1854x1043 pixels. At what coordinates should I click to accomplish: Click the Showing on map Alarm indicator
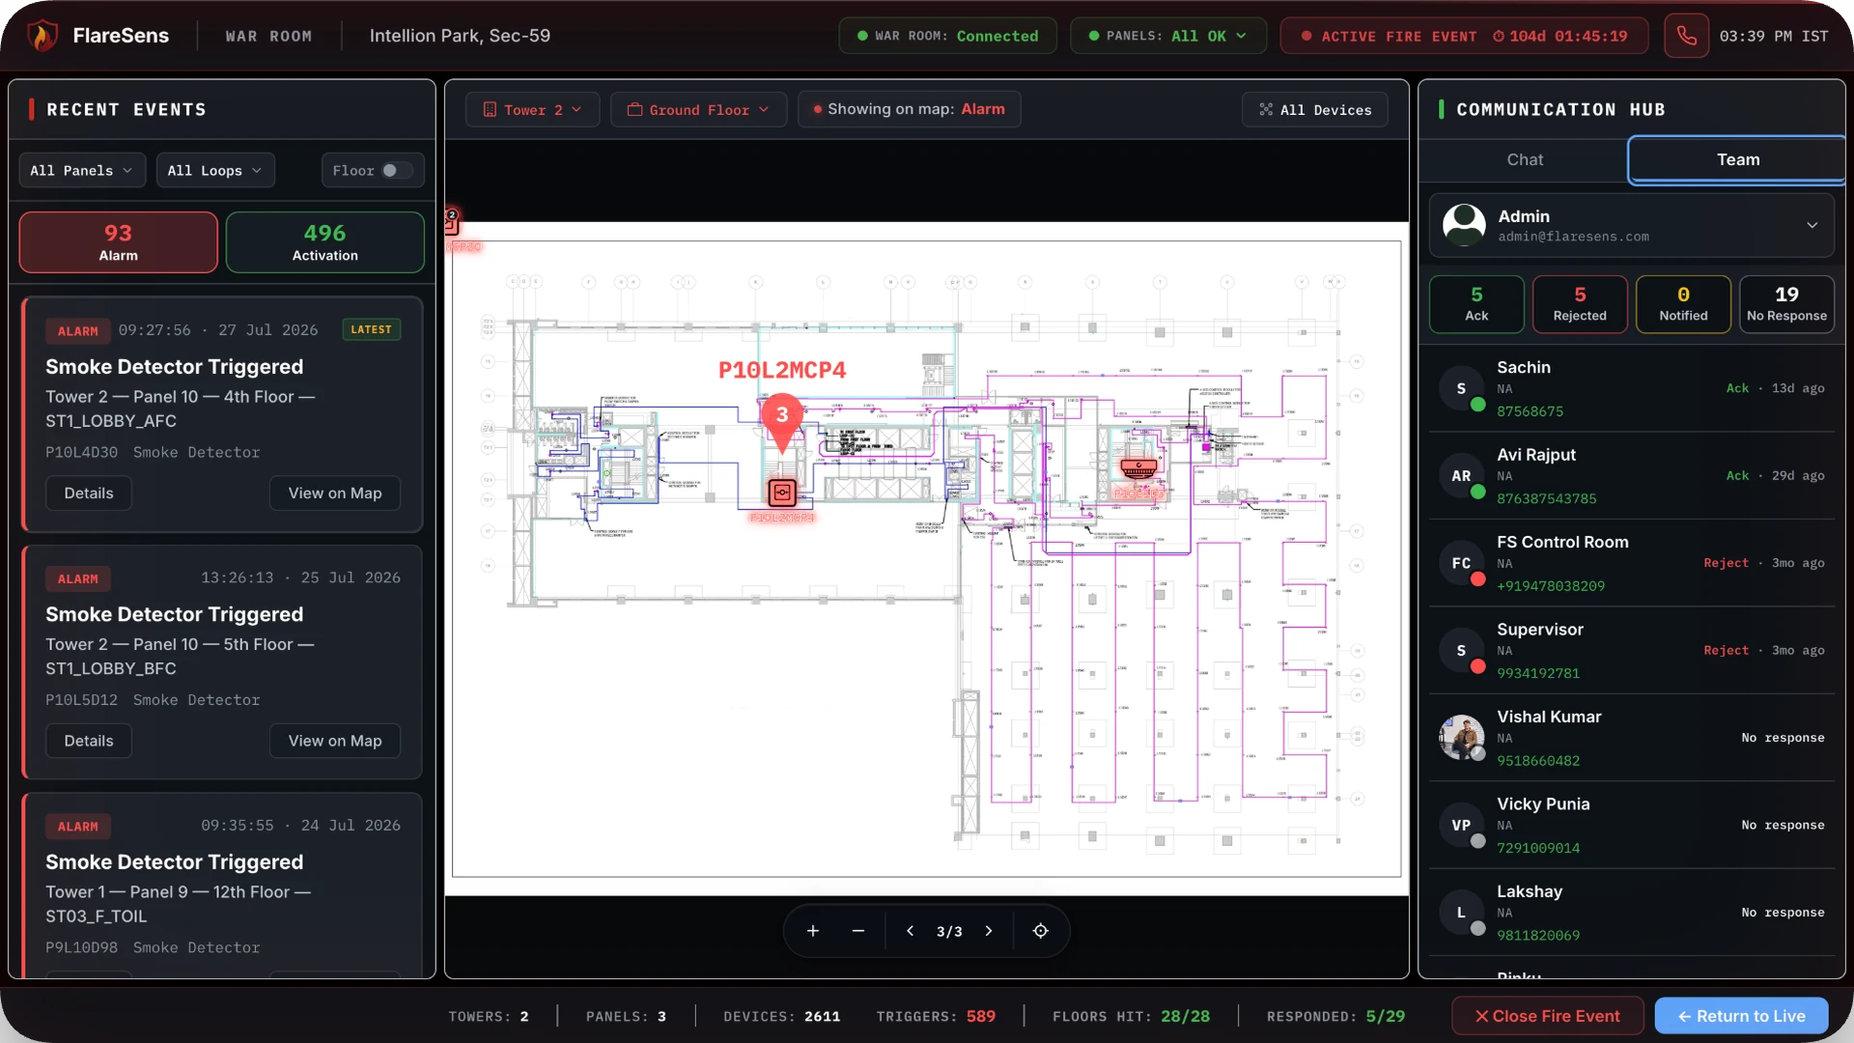click(x=910, y=109)
